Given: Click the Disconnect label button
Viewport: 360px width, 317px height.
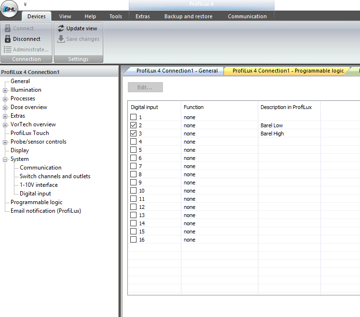Looking at the screenshot, I should [x=26, y=39].
